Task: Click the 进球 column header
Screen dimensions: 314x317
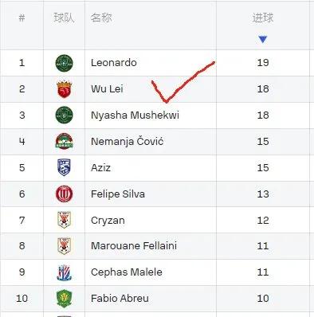Action: point(263,18)
